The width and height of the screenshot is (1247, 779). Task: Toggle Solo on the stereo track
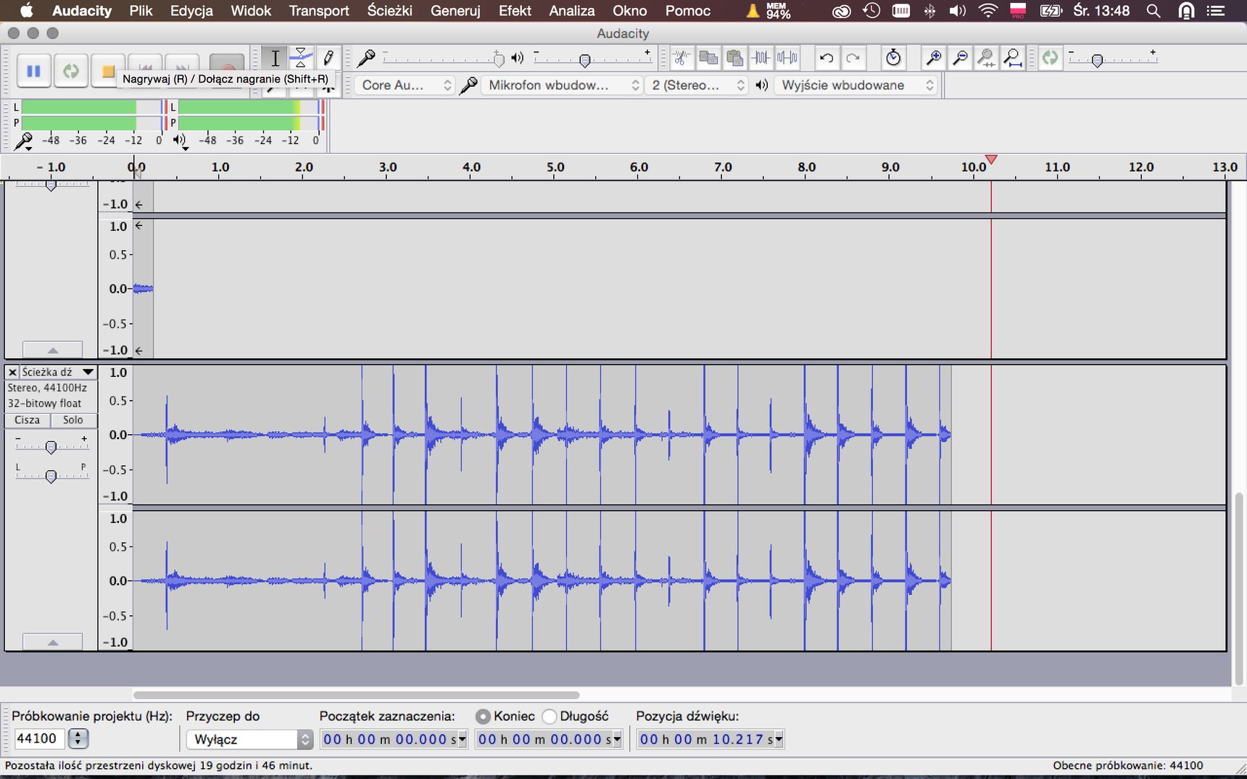pyautogui.click(x=72, y=420)
